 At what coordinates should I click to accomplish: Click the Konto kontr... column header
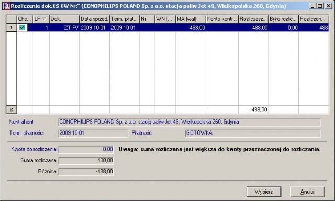point(222,19)
